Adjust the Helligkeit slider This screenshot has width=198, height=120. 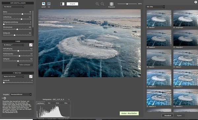18,61
